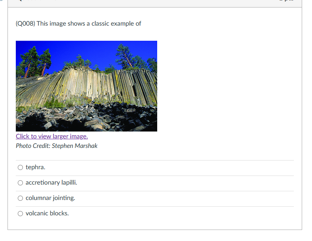The height and width of the screenshot is (241, 312).
Task: Click the accretionary lapilli answer label
Action: pos(51,183)
